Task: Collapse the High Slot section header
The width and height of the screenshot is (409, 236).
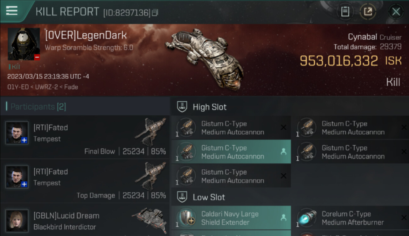Action: coord(290,107)
